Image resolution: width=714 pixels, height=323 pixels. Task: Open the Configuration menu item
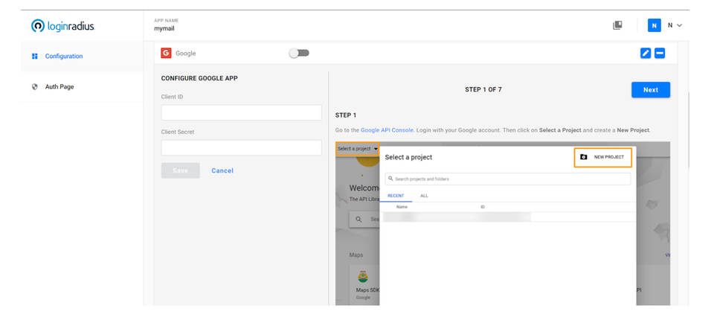tap(64, 57)
